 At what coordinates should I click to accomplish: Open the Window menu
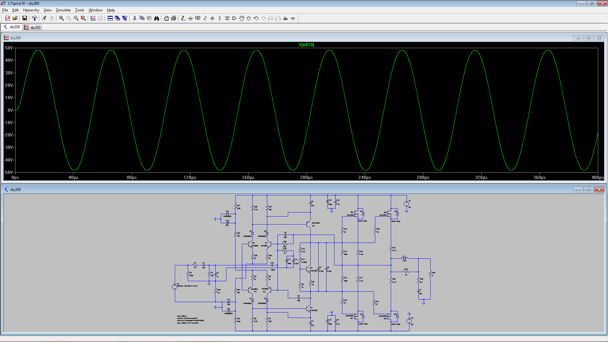click(96, 10)
